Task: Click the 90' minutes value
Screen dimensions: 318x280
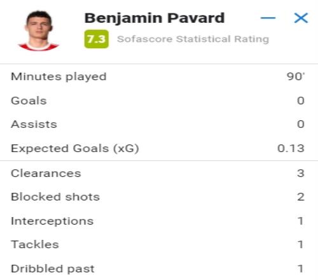Action: (x=296, y=76)
